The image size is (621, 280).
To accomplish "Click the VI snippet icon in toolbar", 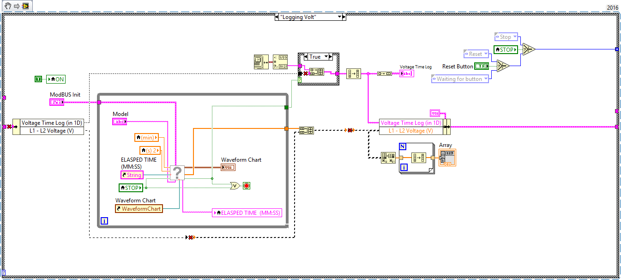I will pyautogui.click(x=26, y=5).
